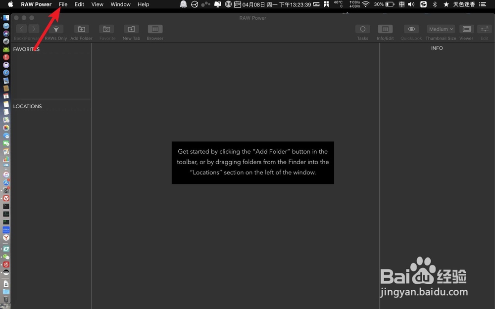
Task: Click the date and time in menu bar
Action: point(277,4)
